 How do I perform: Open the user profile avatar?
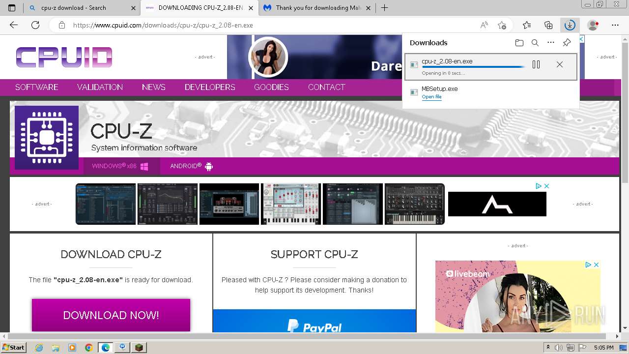point(593,25)
